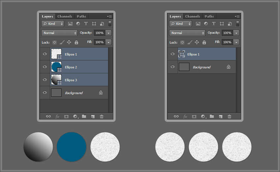Toggle lock transparent pixels in right panel
The height and width of the screenshot is (172, 280).
[182, 42]
